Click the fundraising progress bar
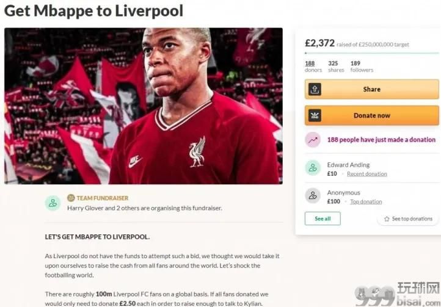Screen dimensions: 441x307 click(x=371, y=53)
